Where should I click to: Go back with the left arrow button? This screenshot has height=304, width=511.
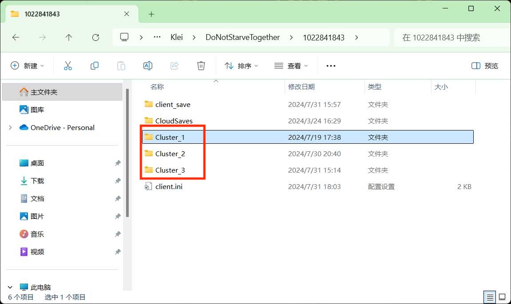(x=16, y=37)
